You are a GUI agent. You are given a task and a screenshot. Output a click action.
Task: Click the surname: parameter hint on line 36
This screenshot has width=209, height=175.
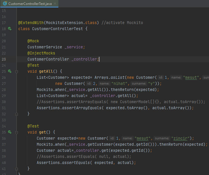tap(162, 138)
